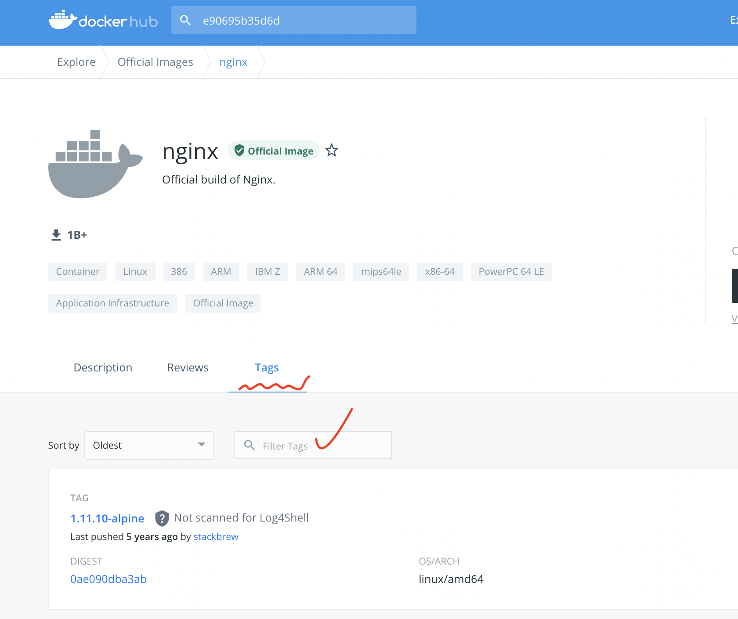Open the Sort by Oldest dropdown
The width and height of the screenshot is (738, 619).
click(149, 446)
